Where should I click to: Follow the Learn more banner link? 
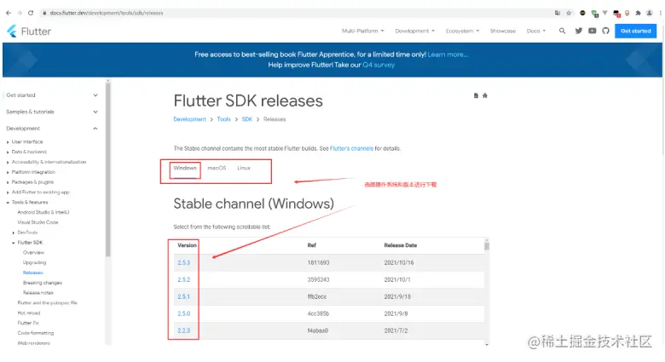448,55
